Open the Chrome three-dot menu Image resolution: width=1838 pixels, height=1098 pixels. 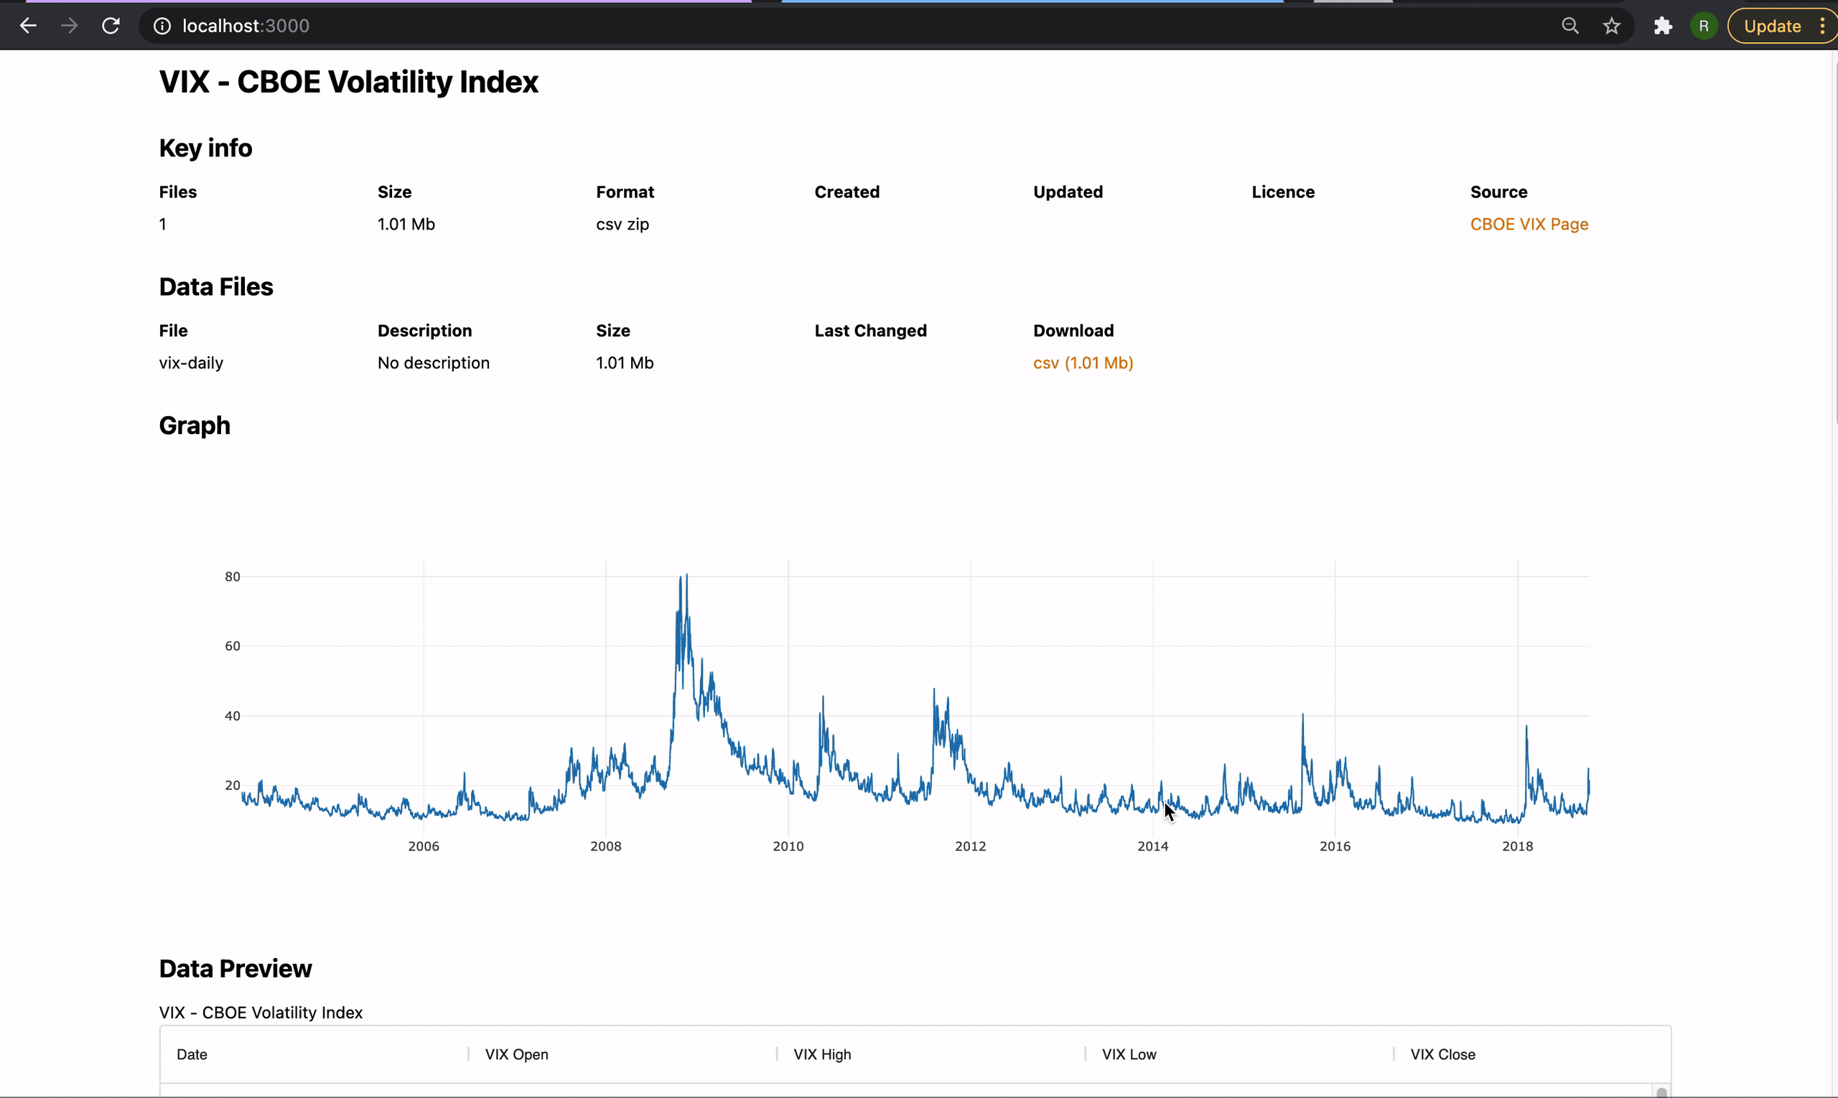1822,26
